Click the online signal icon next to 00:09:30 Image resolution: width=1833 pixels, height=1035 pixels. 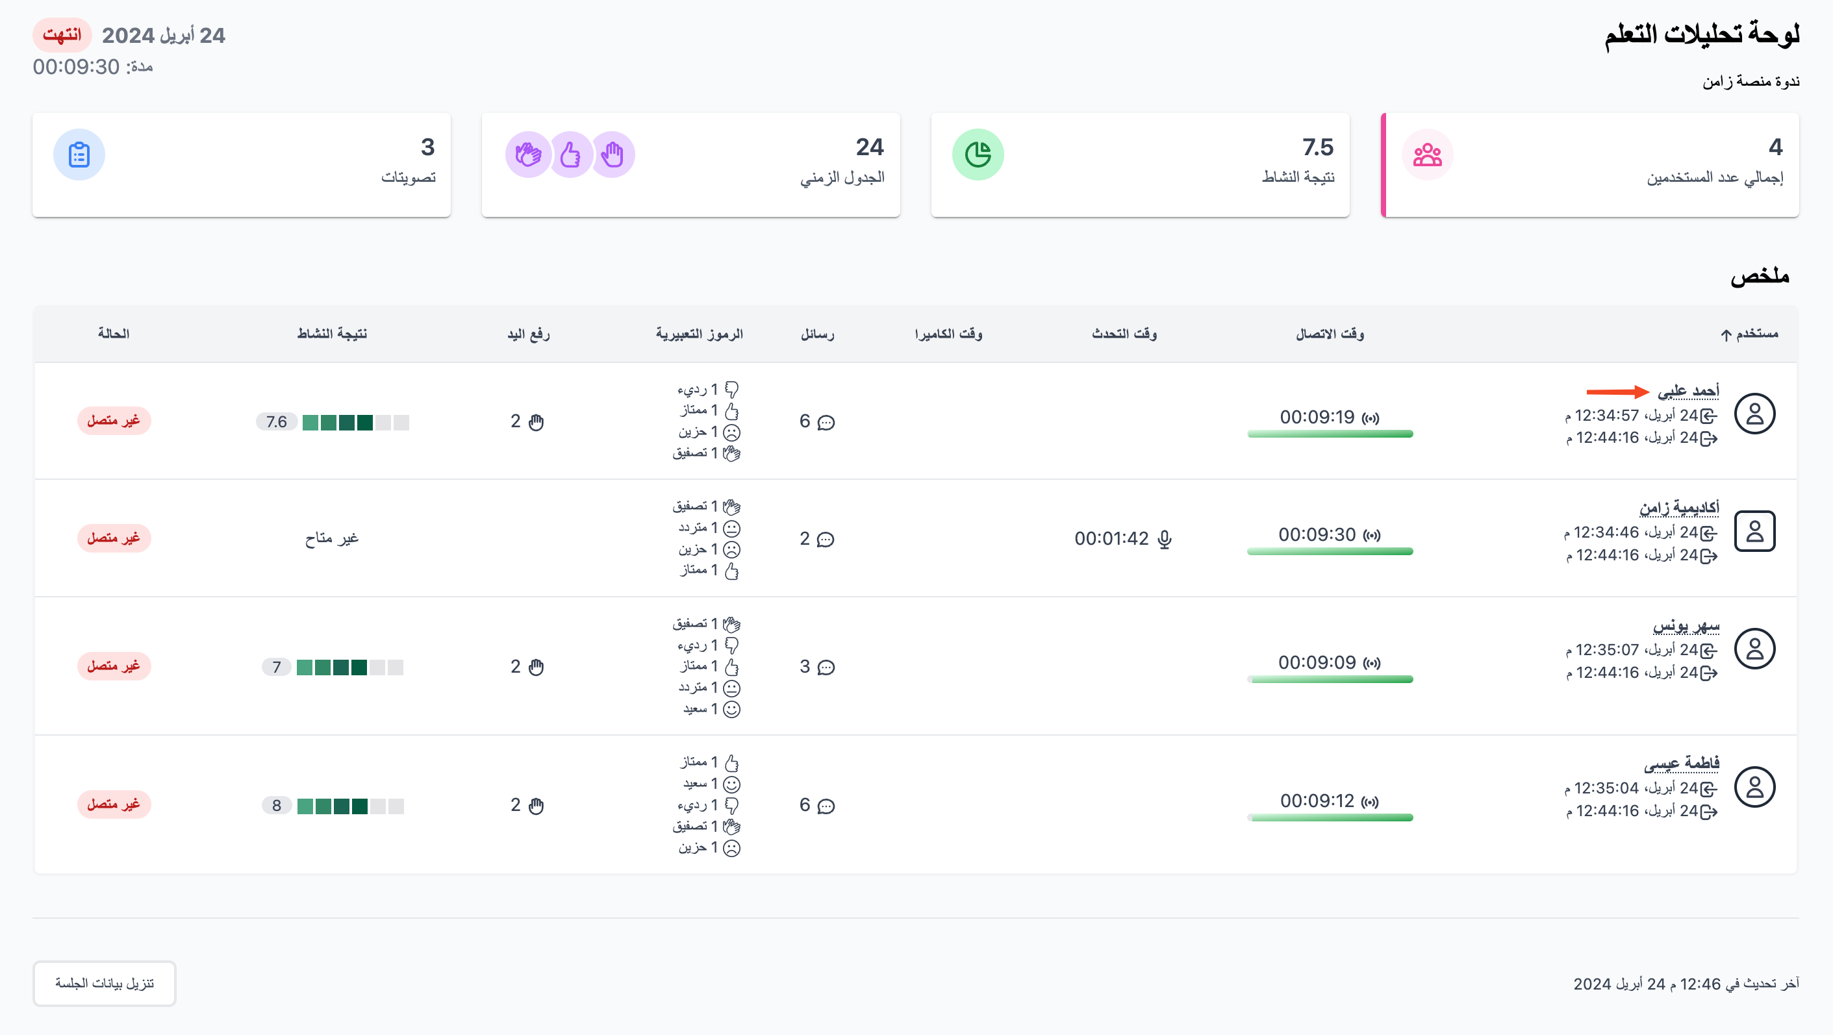click(x=1371, y=535)
